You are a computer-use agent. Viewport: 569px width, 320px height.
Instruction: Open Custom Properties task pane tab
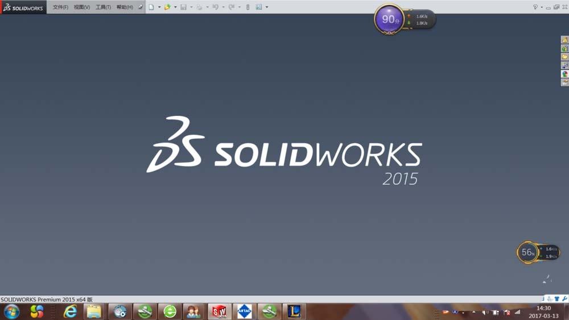pyautogui.click(x=564, y=82)
